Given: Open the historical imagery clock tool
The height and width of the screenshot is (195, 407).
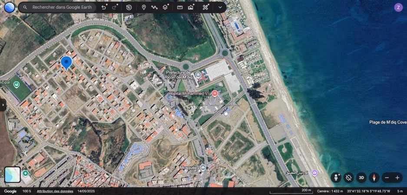Looking at the screenshot, I should 129,7.
